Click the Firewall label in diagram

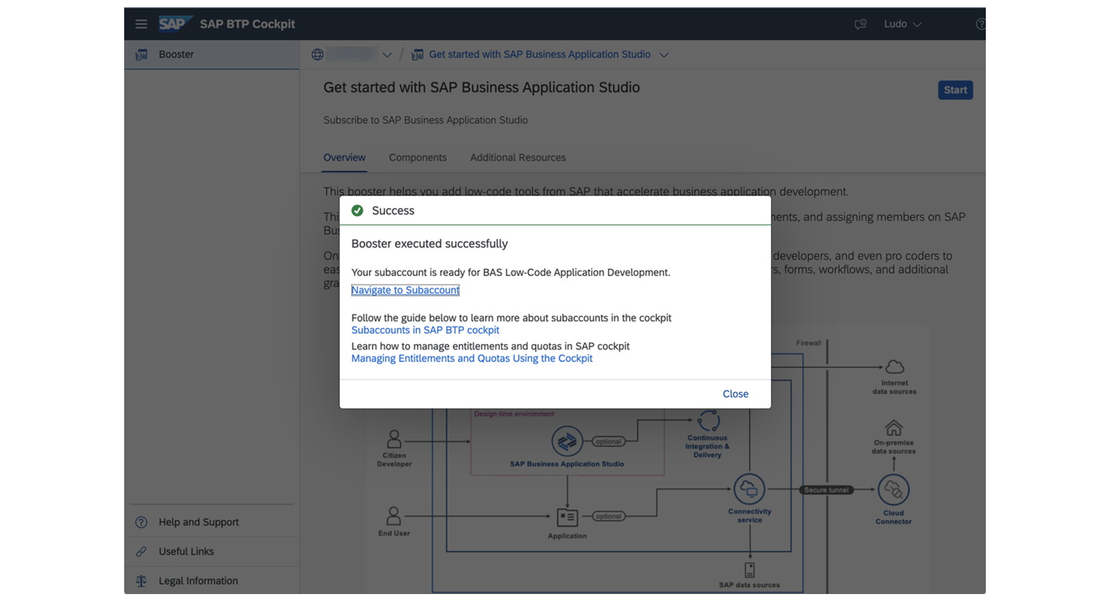tap(808, 343)
